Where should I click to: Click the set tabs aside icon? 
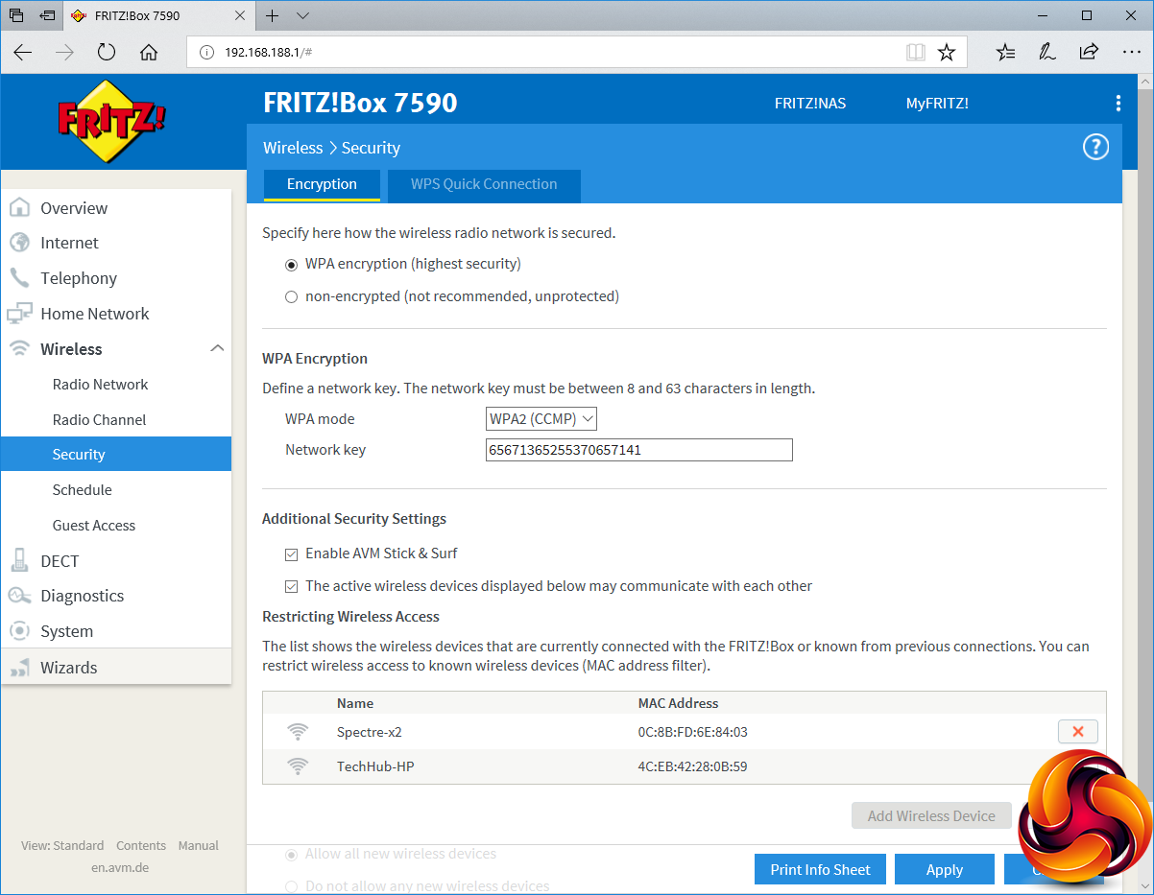(x=48, y=15)
